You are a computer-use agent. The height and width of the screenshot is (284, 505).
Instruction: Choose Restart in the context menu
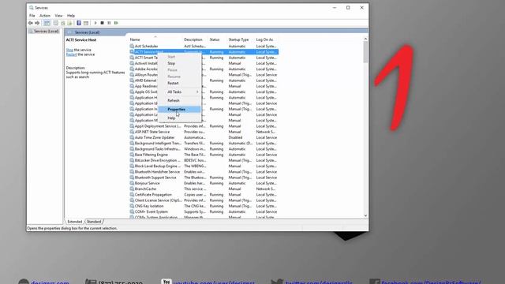(180, 83)
